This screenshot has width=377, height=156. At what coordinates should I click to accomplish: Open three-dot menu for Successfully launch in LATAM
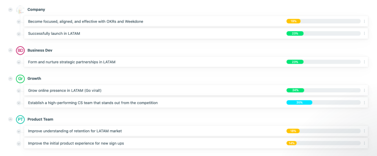click(364, 34)
